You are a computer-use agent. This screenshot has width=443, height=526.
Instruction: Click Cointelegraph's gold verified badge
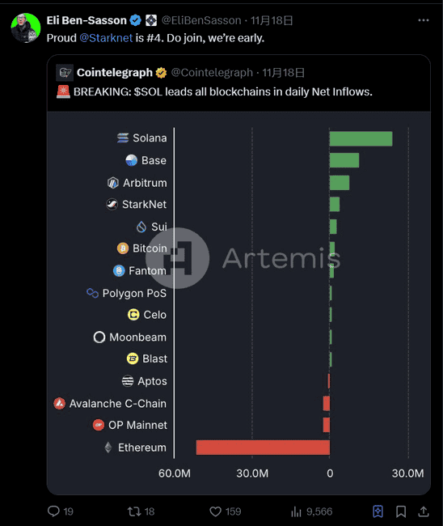click(161, 73)
